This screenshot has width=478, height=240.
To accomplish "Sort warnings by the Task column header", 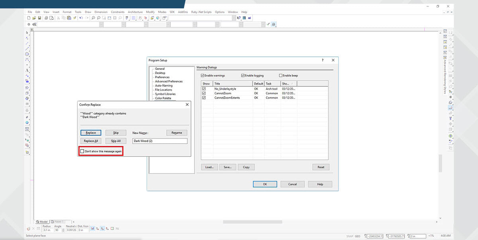I will click(x=272, y=84).
